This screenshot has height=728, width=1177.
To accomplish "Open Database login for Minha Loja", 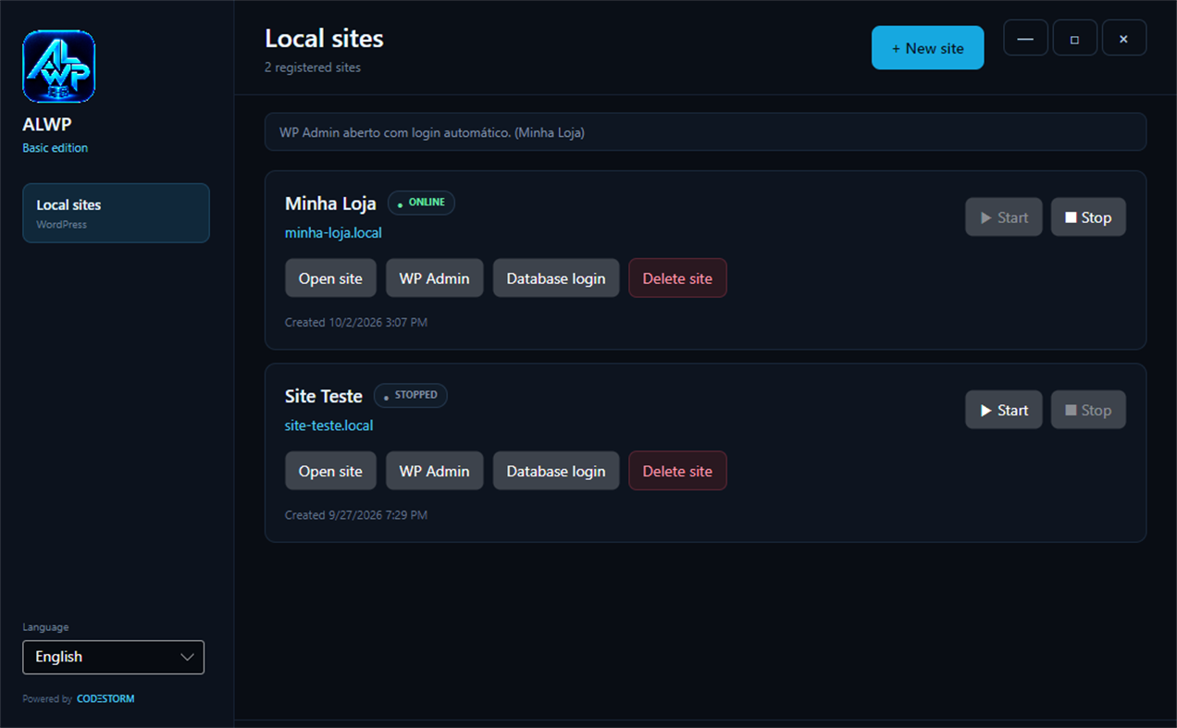I will coord(556,278).
